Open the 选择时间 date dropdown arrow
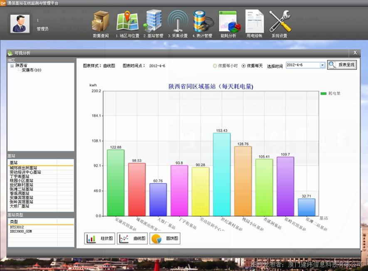 (323, 65)
